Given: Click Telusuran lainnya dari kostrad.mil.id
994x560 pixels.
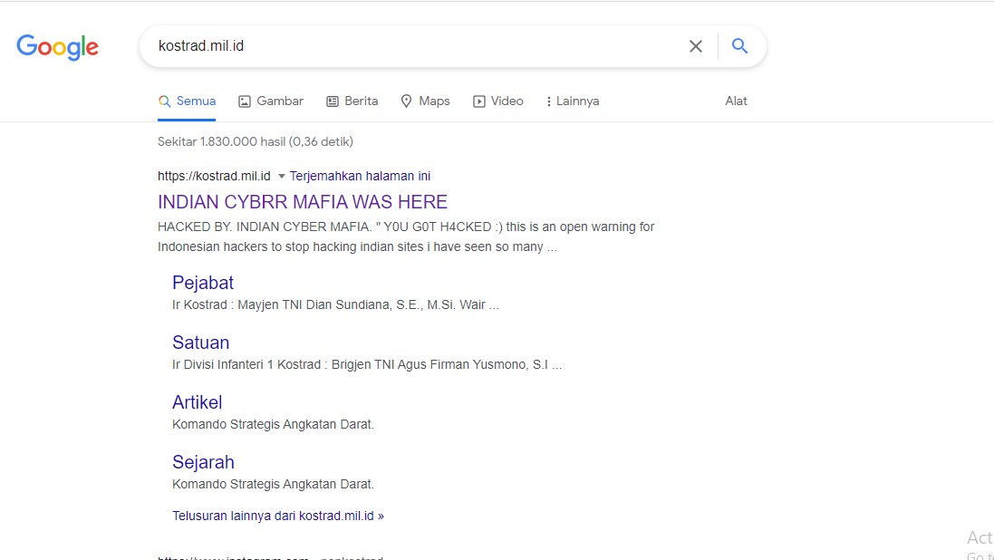Looking at the screenshot, I should pos(278,516).
